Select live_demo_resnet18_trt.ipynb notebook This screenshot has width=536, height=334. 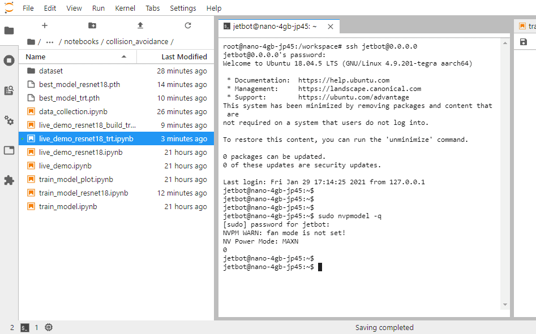(117, 138)
